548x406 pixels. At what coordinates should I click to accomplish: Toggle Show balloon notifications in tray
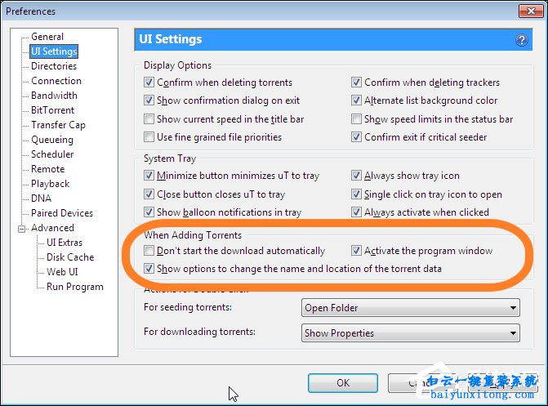149,212
